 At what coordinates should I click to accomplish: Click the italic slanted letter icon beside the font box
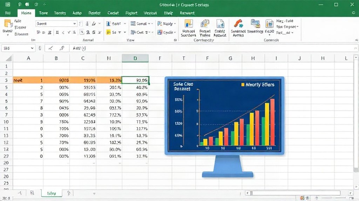(94, 23)
